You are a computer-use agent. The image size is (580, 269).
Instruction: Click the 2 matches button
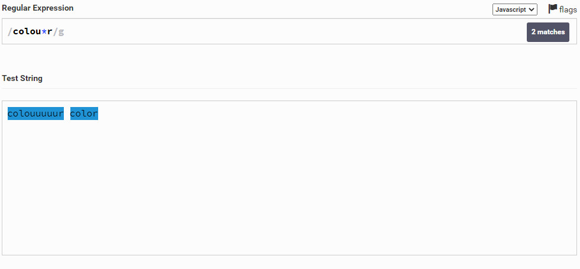547,32
